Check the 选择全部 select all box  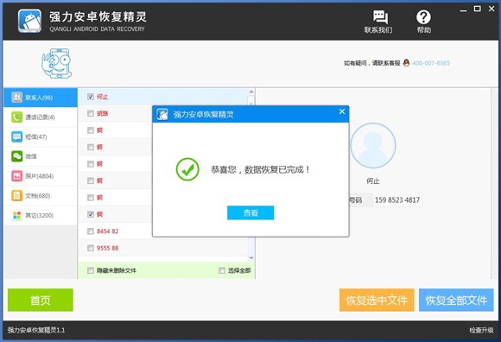click(x=222, y=270)
